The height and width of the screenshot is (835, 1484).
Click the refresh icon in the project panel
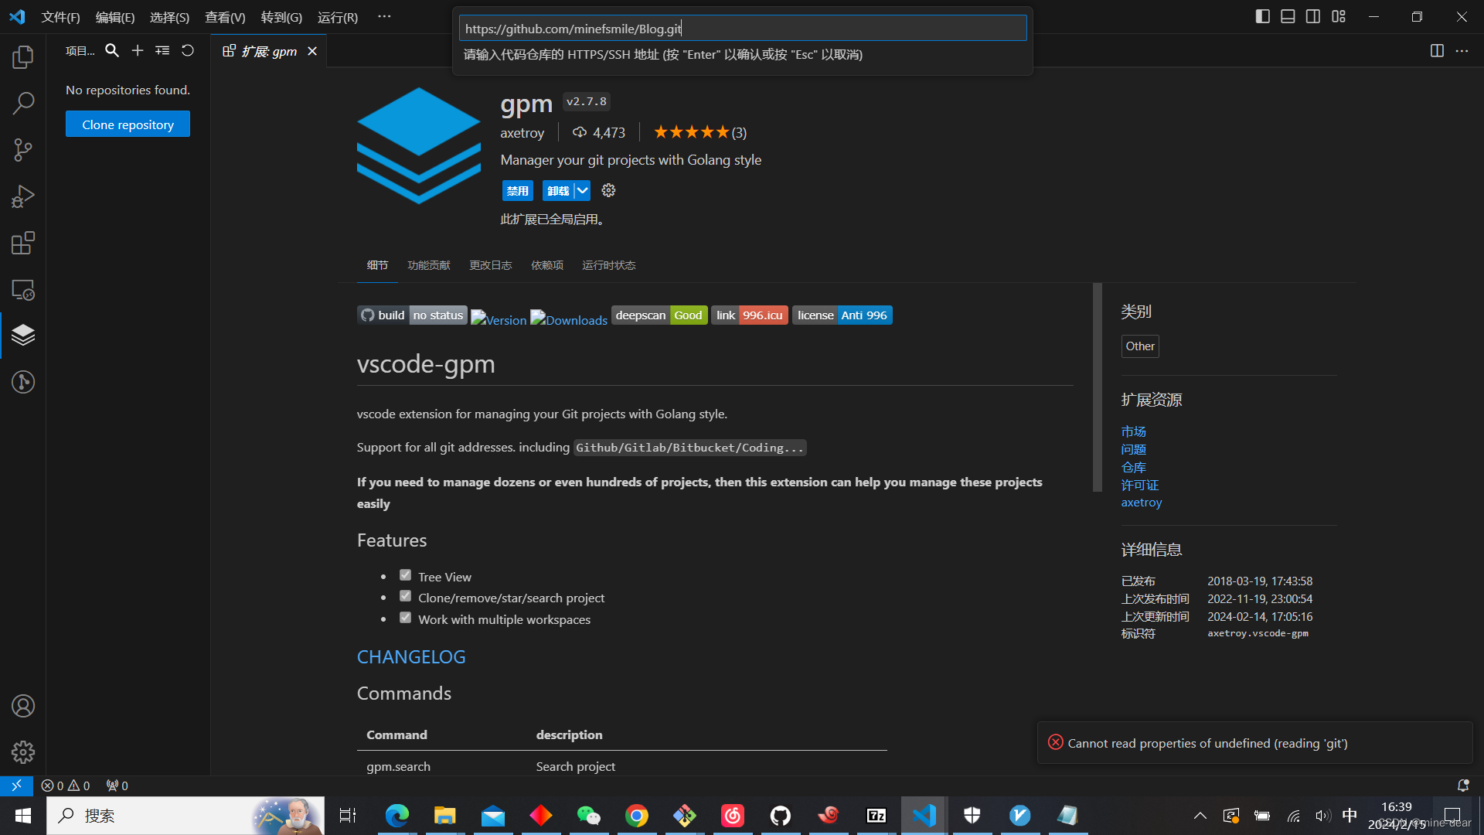188,51
